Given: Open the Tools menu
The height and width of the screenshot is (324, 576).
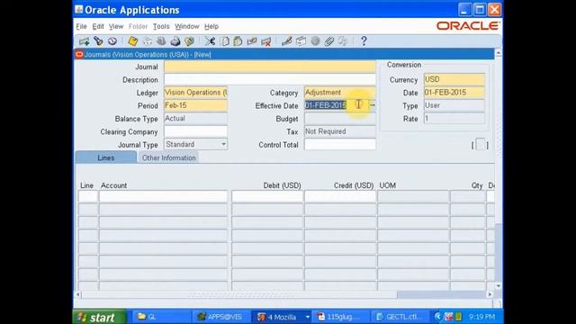Looking at the screenshot, I should (x=161, y=26).
